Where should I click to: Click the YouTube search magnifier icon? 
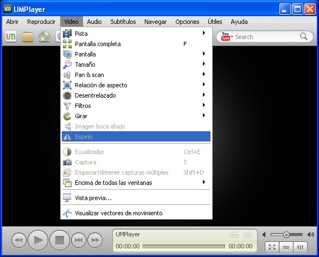(x=304, y=36)
